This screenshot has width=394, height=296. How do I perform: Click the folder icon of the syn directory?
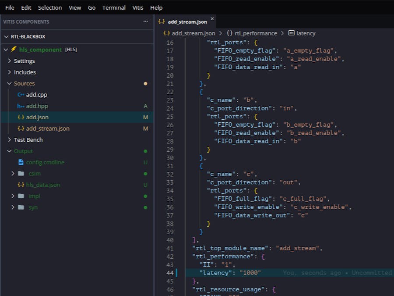click(21, 207)
